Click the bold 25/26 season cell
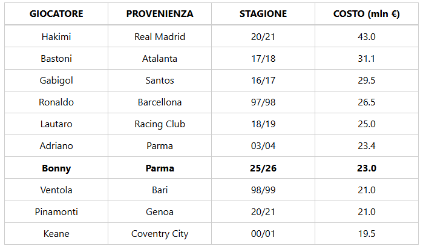The width and height of the screenshot is (426, 249). coord(263,168)
